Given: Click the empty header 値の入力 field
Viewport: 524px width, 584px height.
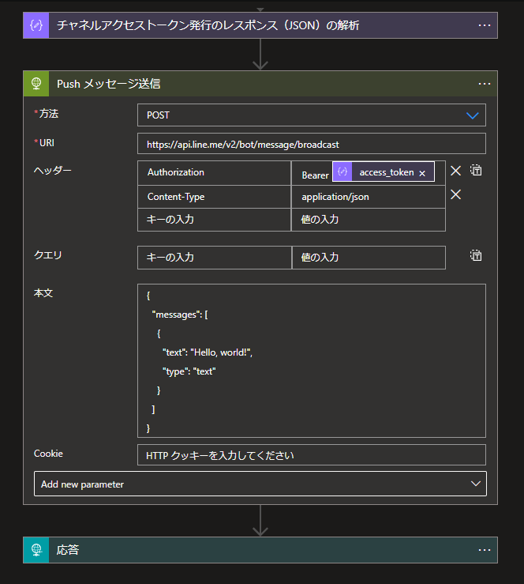Looking at the screenshot, I should 369,220.
